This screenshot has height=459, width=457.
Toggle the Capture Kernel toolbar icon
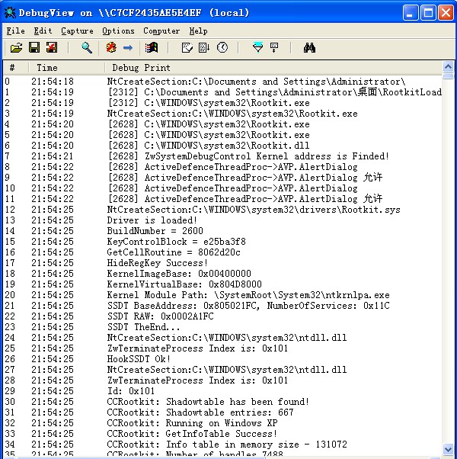111,47
